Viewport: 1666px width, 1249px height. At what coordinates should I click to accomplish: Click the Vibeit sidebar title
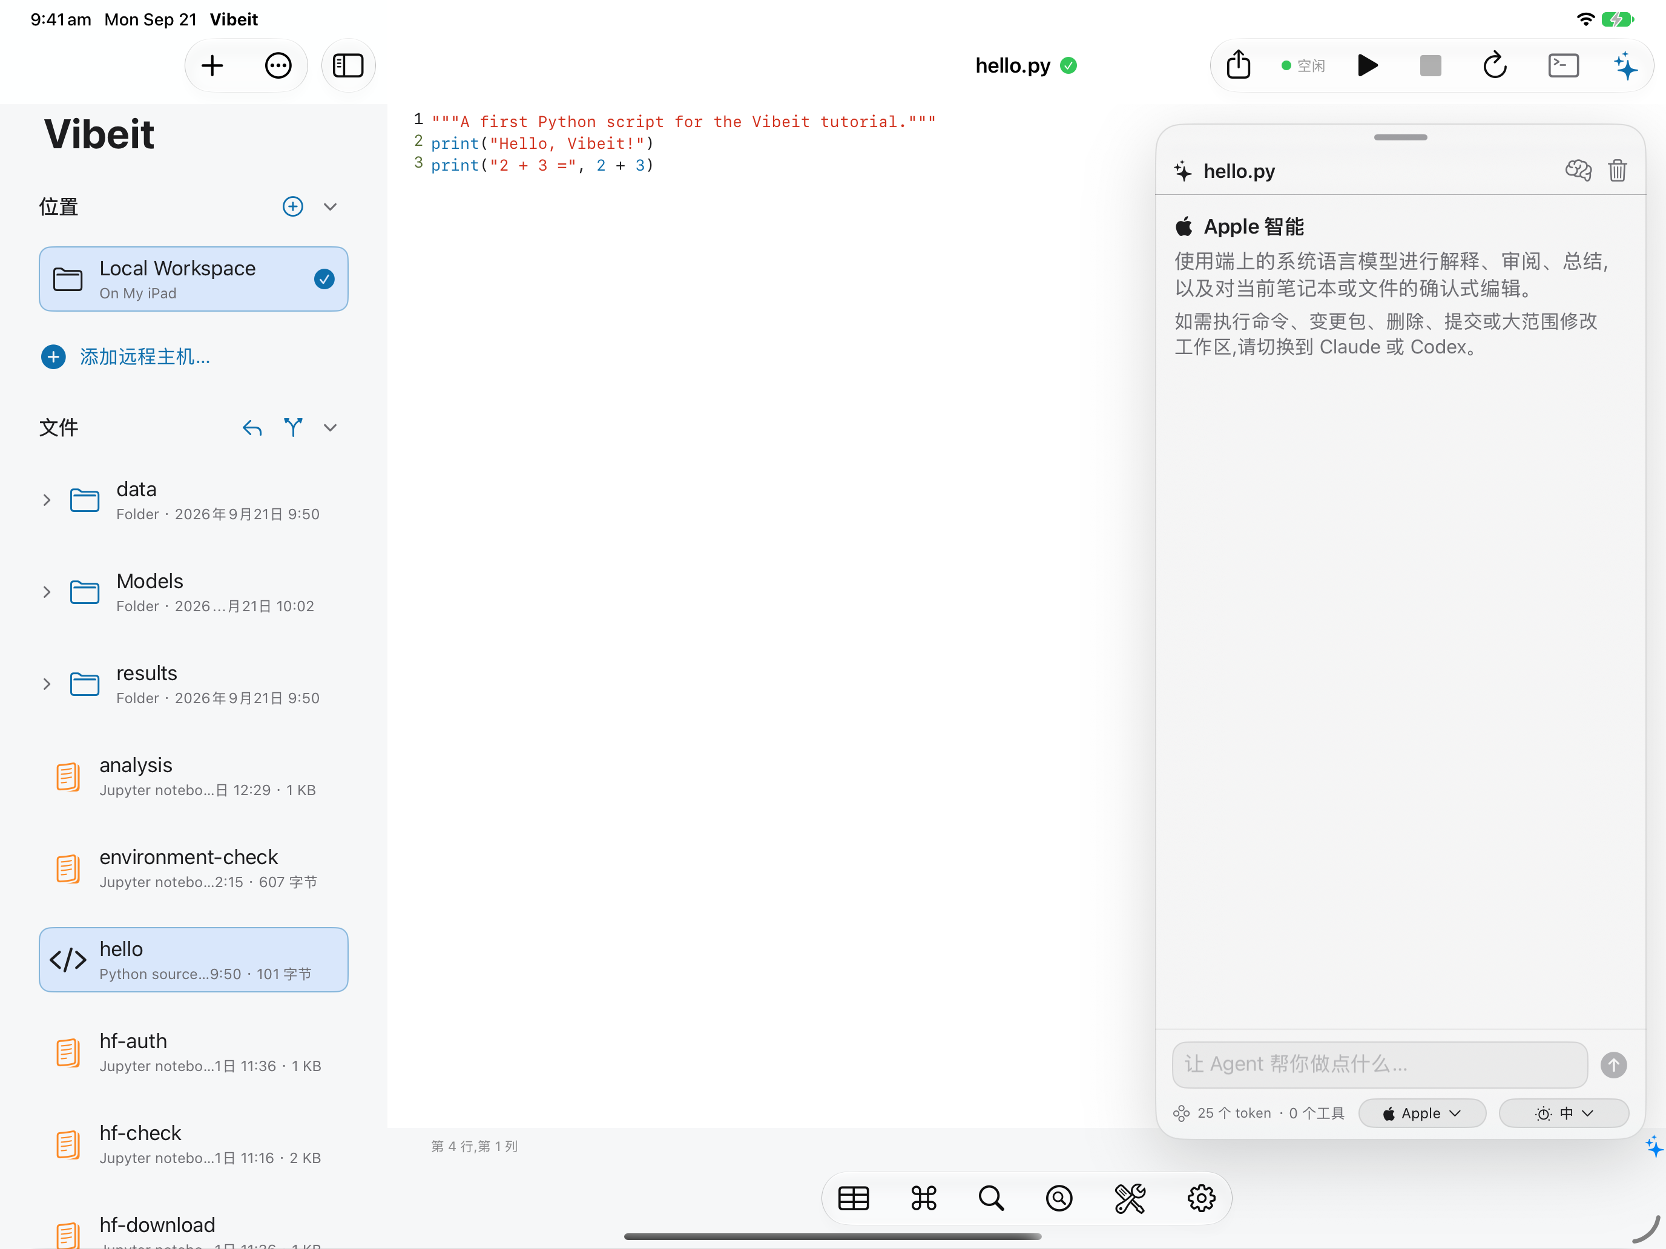coord(99,135)
